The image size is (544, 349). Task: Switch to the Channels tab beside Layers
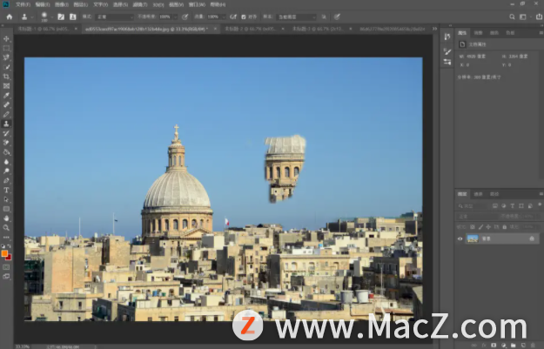[479, 194]
